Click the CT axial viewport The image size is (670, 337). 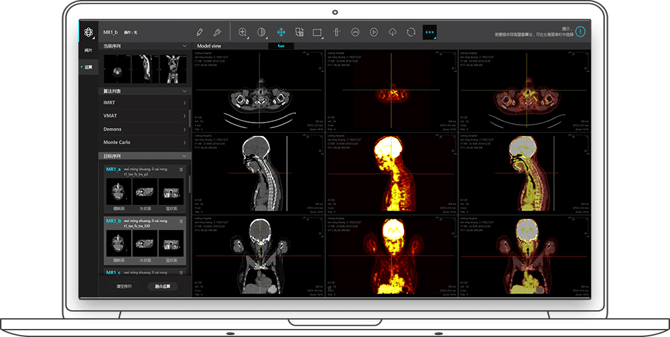pyautogui.click(x=259, y=90)
